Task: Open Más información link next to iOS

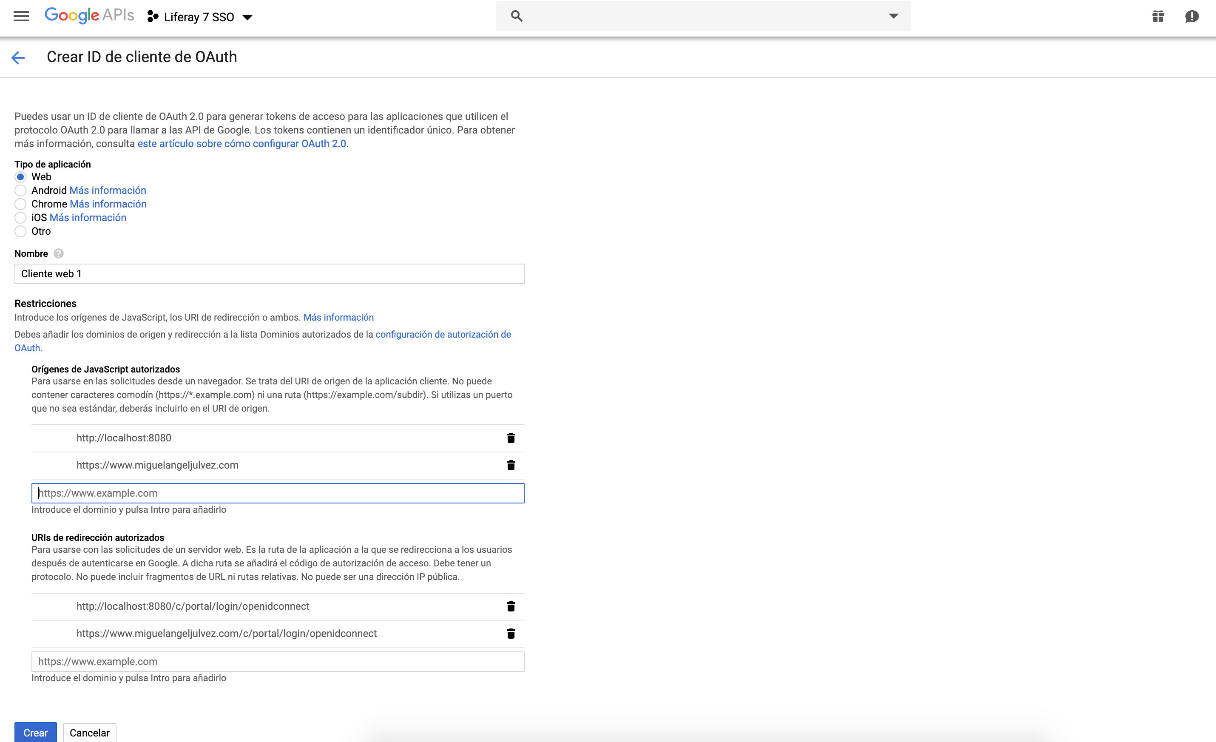Action: click(x=88, y=218)
